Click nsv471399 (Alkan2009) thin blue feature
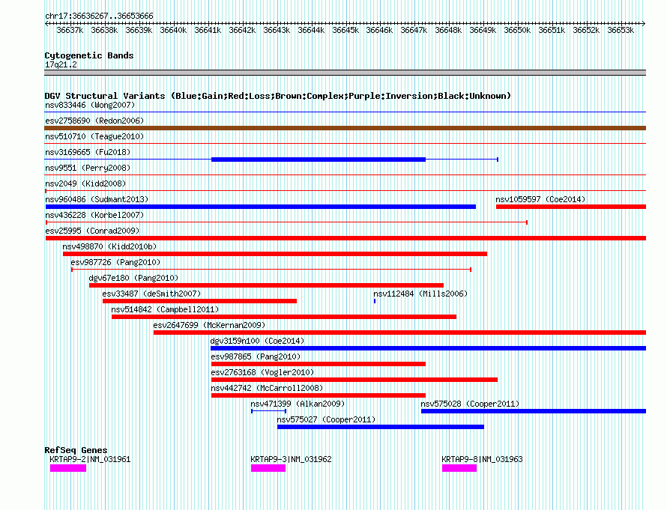 268,411
